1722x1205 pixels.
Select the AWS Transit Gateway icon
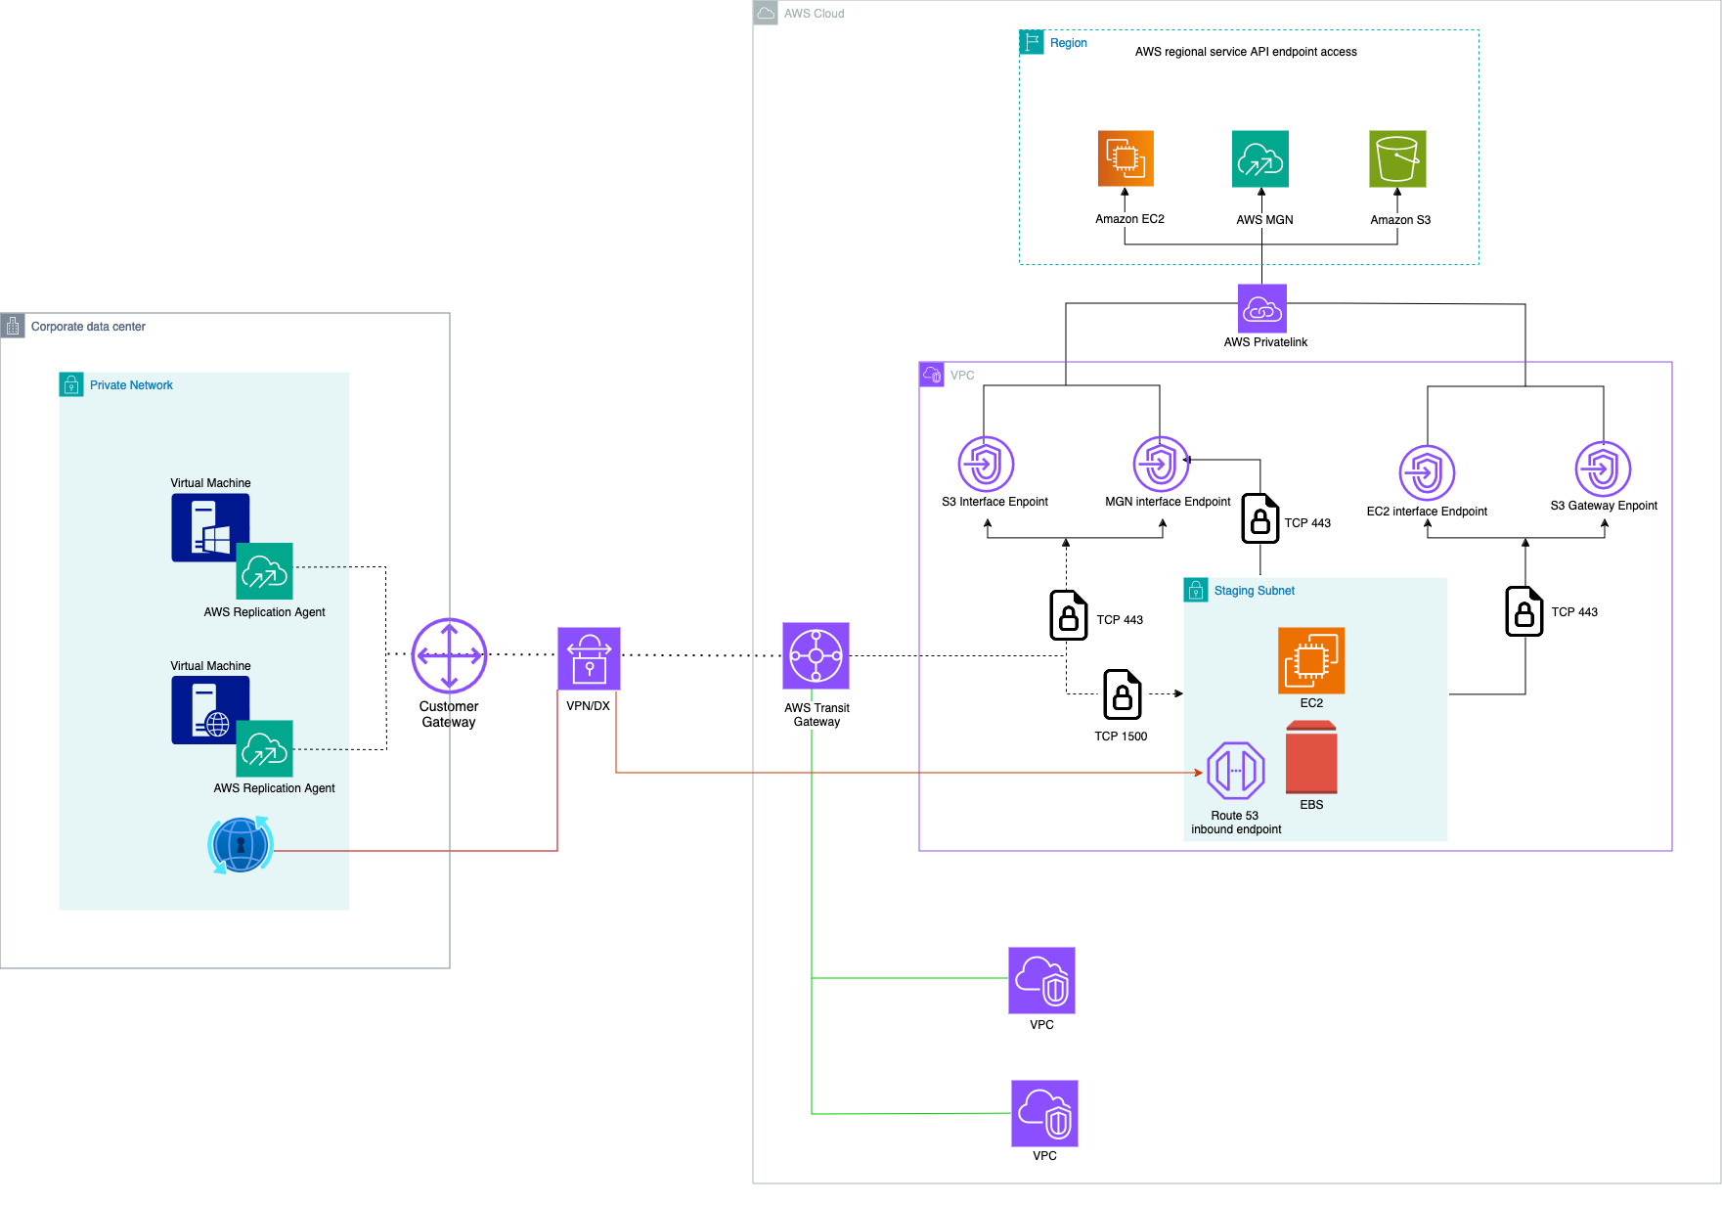click(816, 655)
